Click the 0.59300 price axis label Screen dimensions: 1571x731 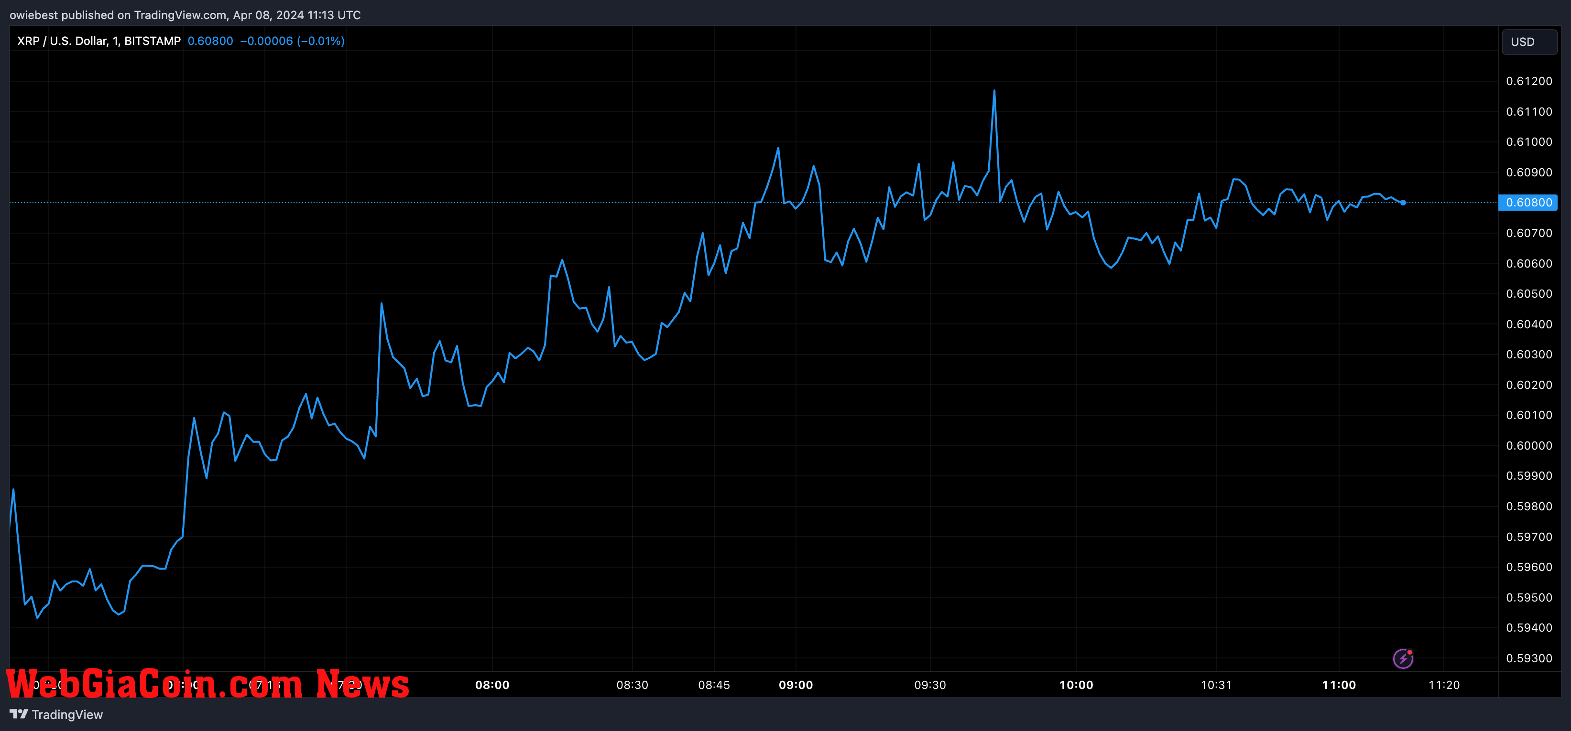click(1529, 658)
